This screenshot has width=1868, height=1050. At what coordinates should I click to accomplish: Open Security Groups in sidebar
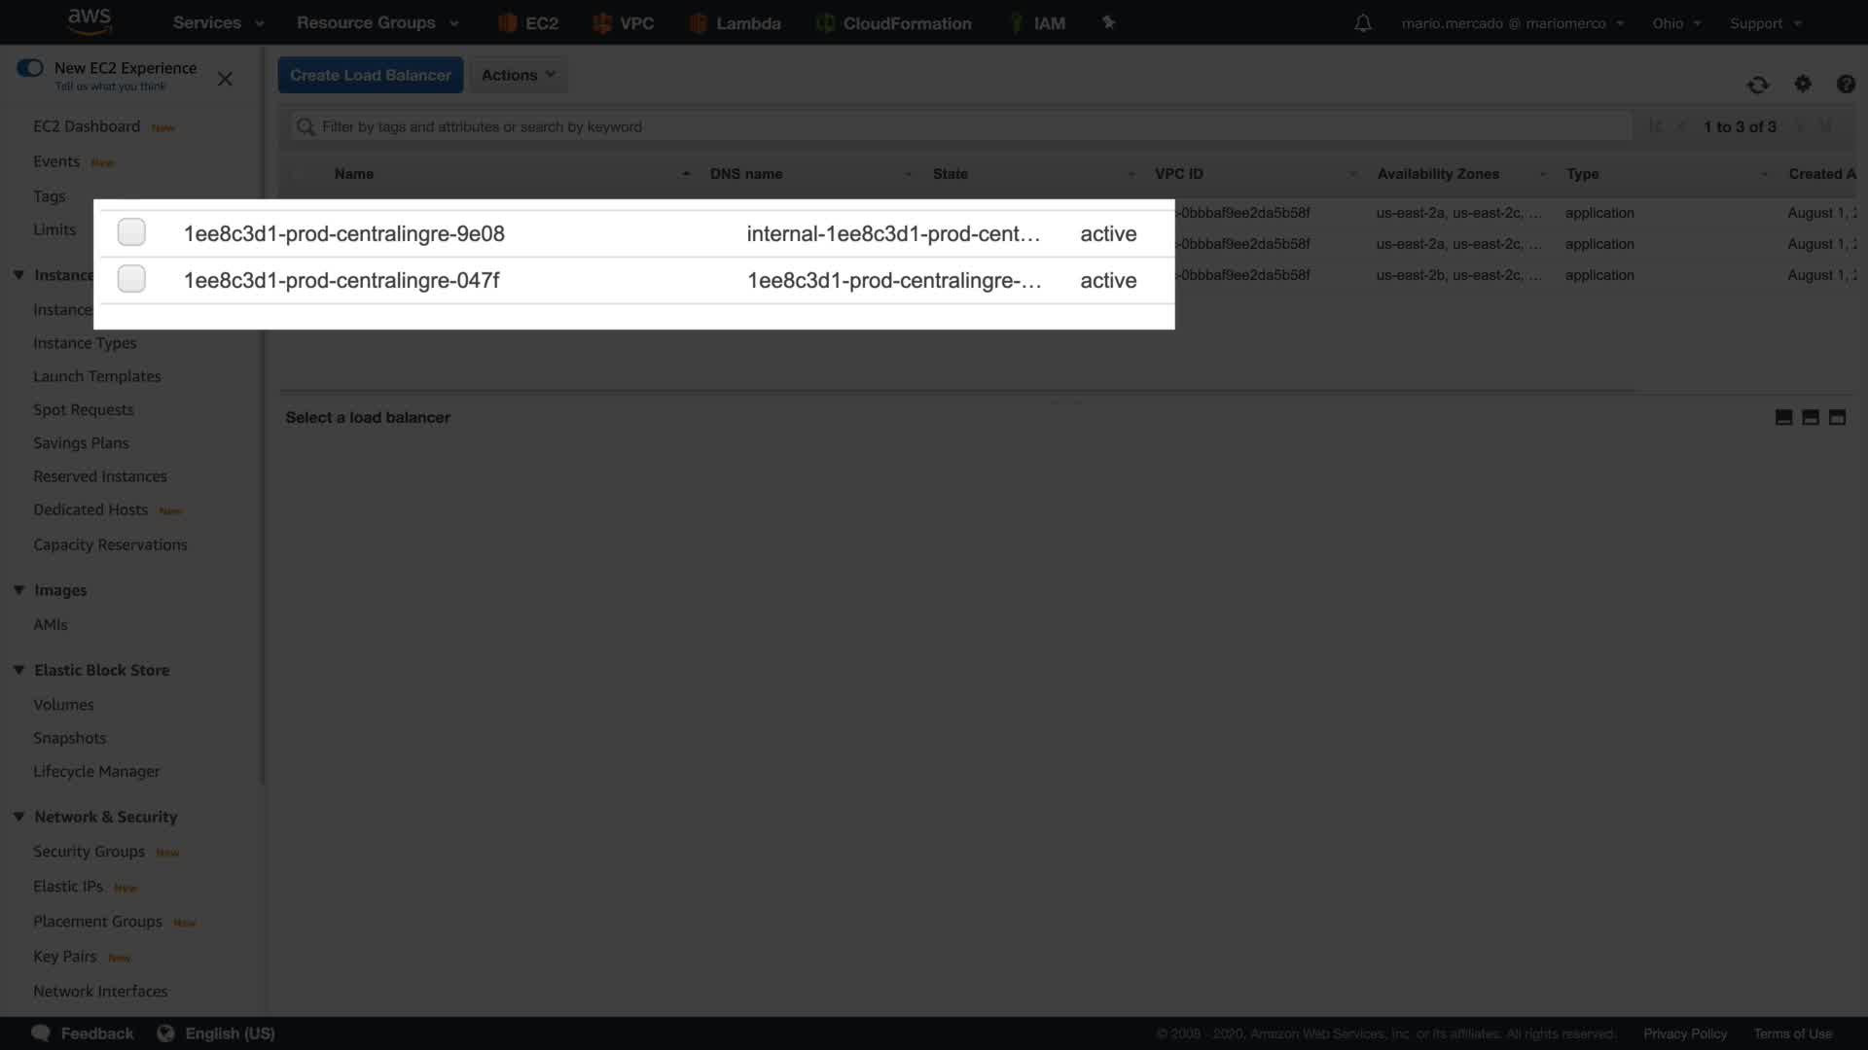[x=89, y=852]
